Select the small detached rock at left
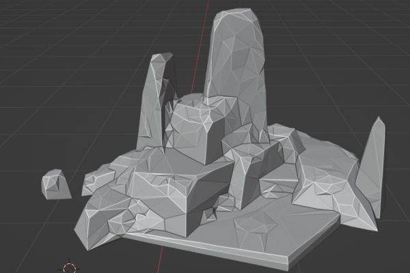This screenshot has width=410, height=273. click(x=55, y=184)
